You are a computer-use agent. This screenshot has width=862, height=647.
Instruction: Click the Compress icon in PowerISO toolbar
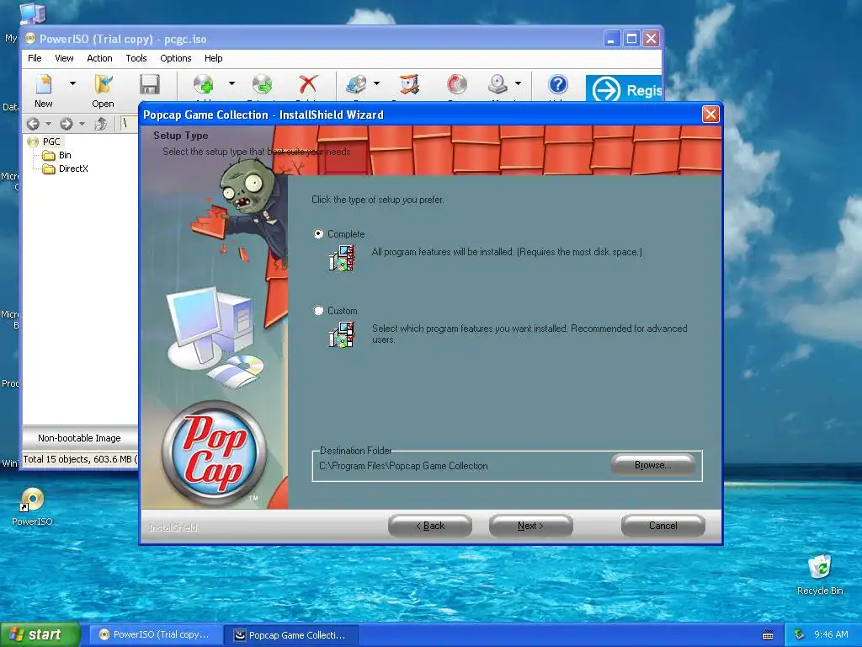tap(410, 84)
